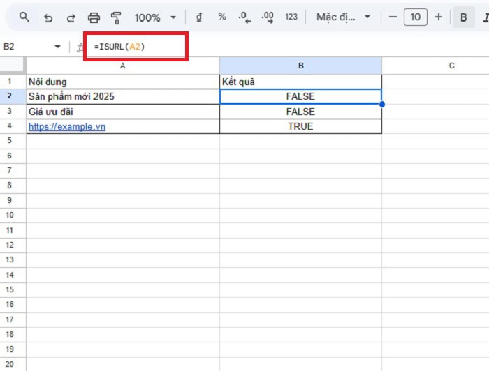489x371 pixels.
Task: Open the font dropdown 'Mặc đị...'
Action: coord(343,17)
